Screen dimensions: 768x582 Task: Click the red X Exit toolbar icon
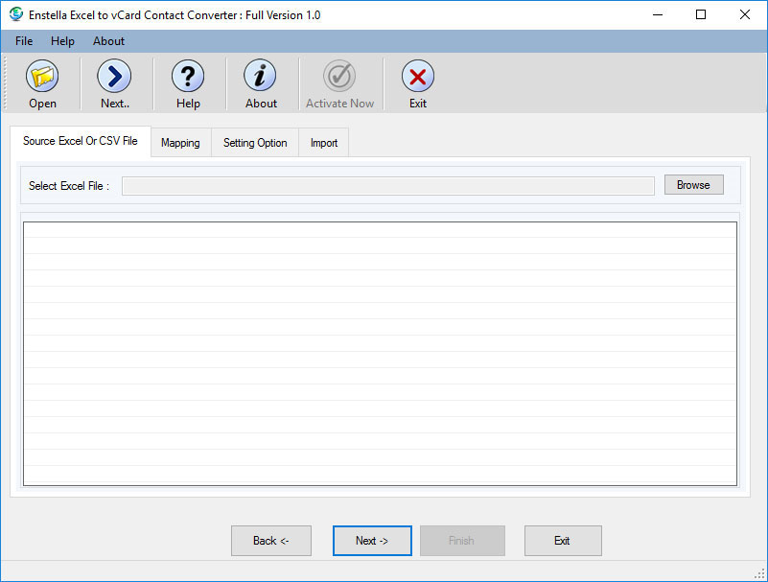[x=417, y=77]
